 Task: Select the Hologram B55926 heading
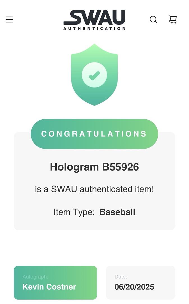94,167
